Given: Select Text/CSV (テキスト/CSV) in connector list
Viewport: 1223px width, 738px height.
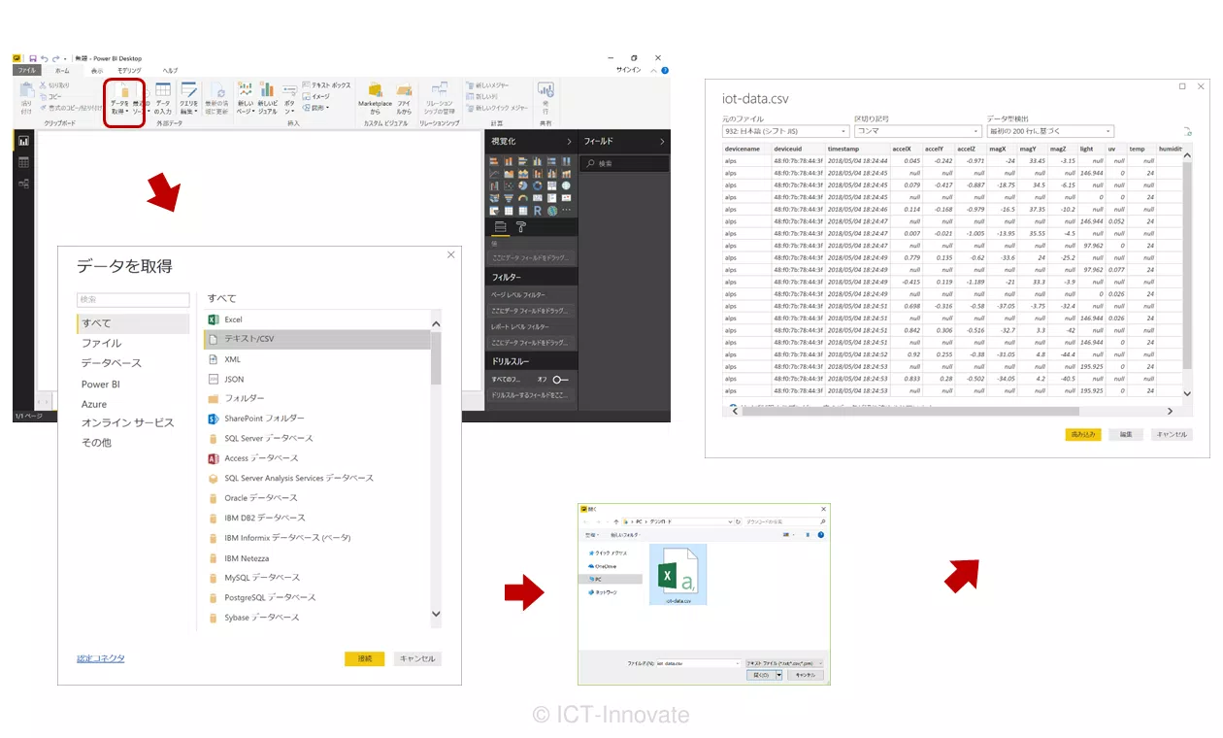Looking at the screenshot, I should (316, 339).
